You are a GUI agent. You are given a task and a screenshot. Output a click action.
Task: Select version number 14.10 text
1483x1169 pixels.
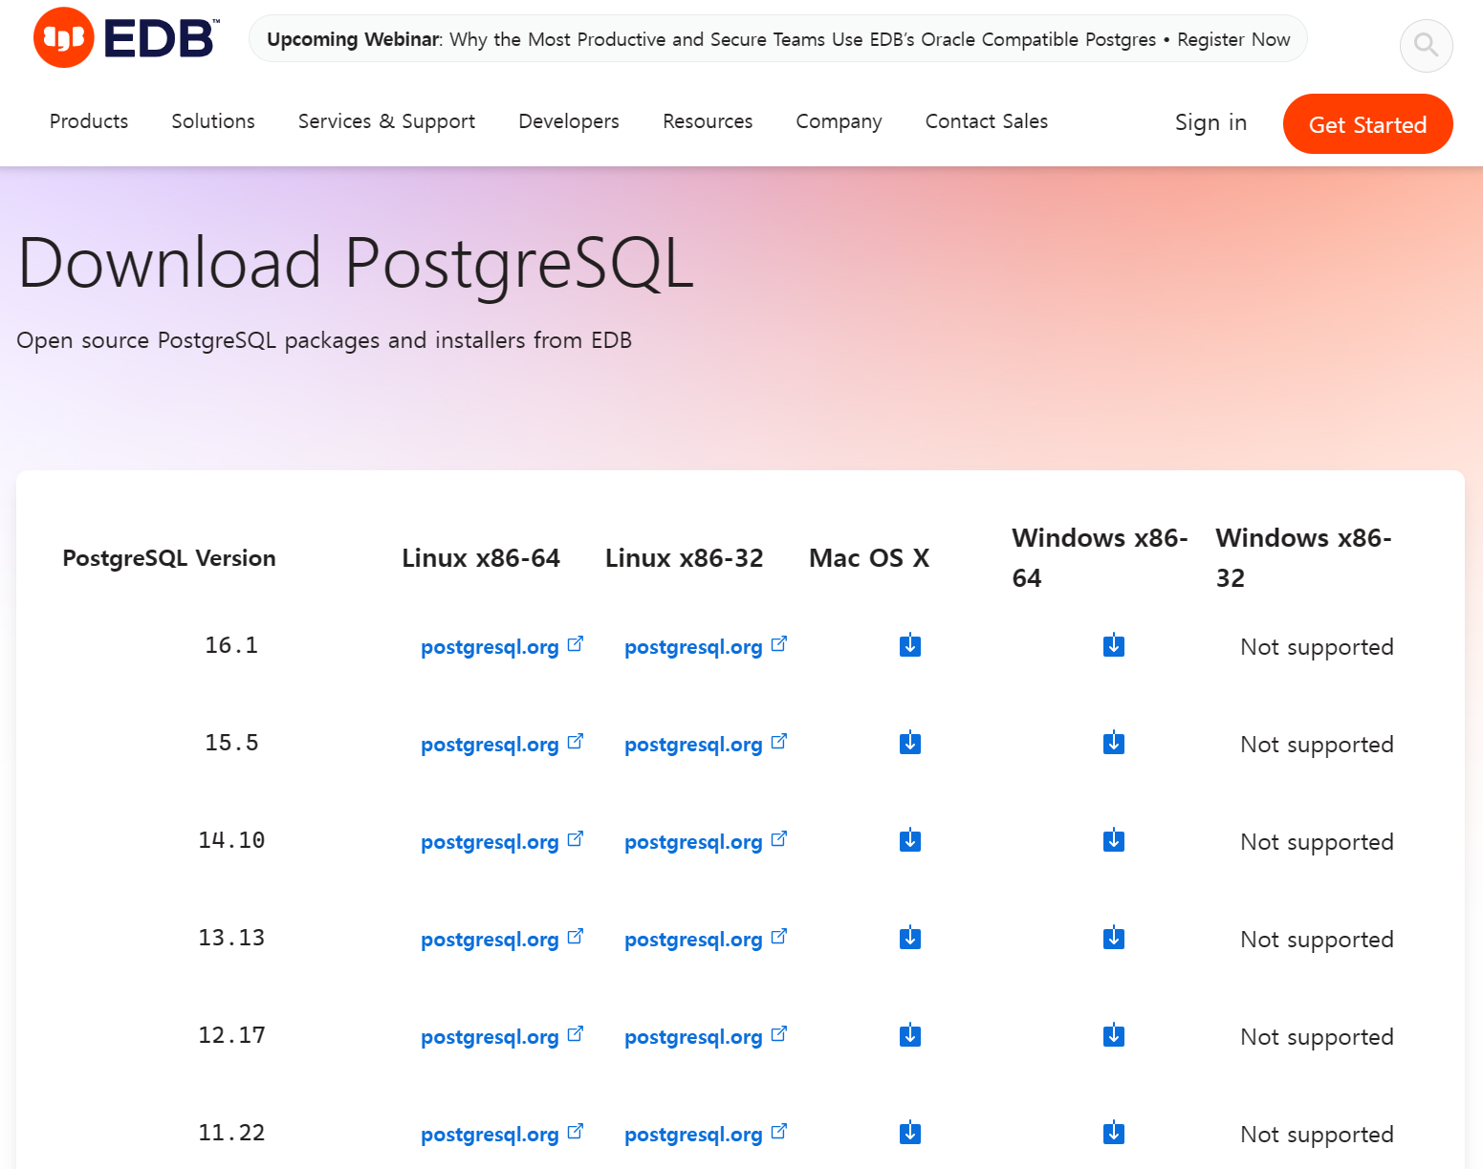231,840
